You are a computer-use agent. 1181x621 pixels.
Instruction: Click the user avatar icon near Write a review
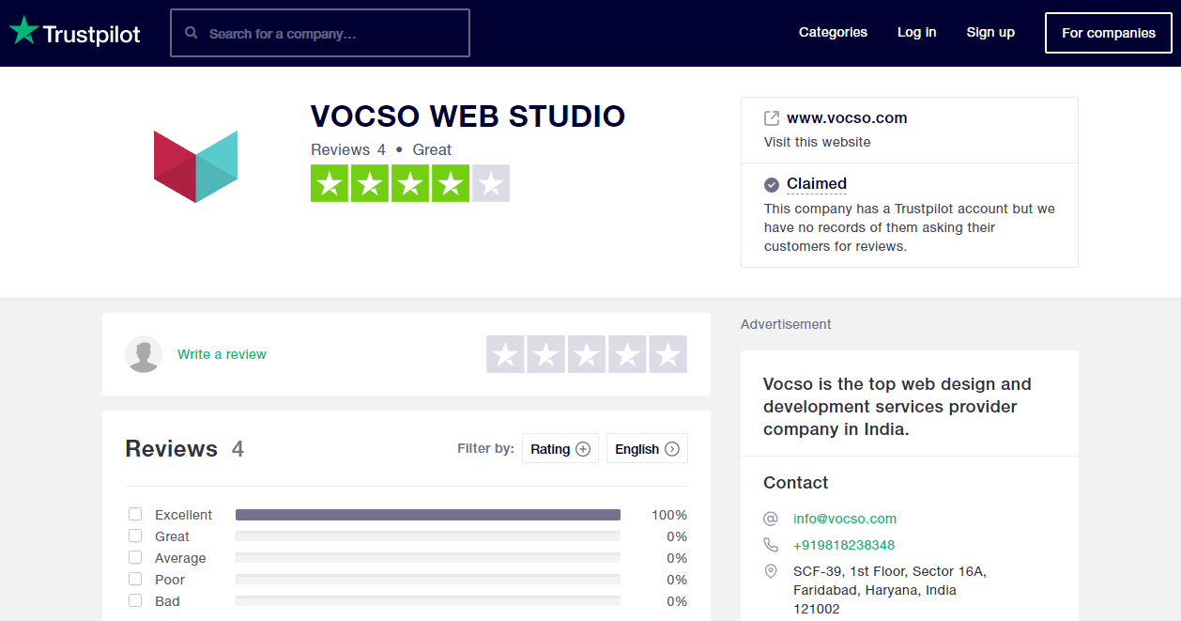click(x=144, y=354)
